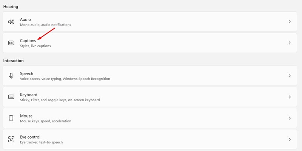Click the microphone icon for Speech

[x=11, y=76]
